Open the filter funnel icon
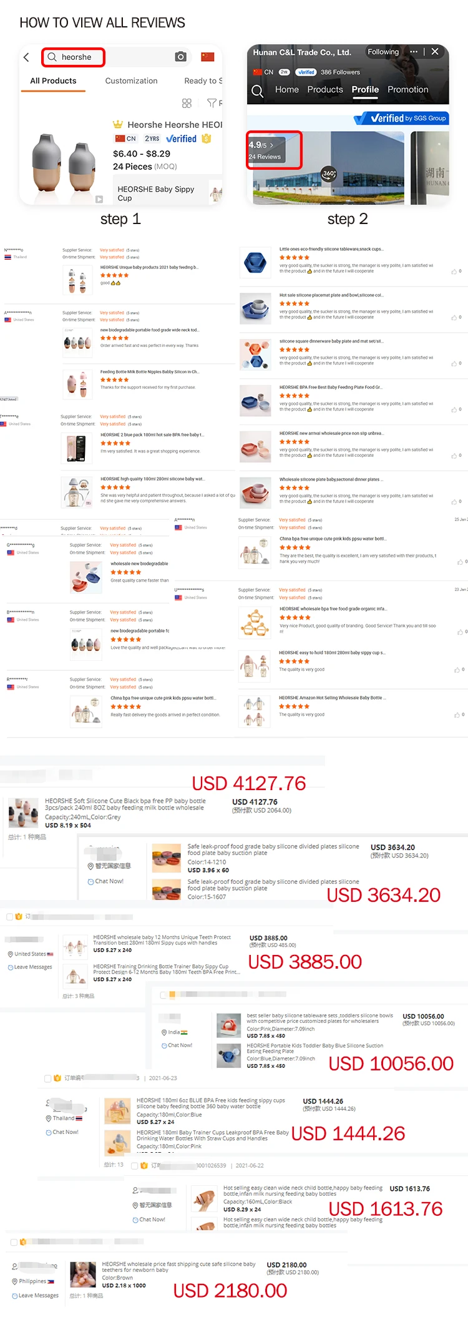The width and height of the screenshot is (468, 1330). pos(212,103)
